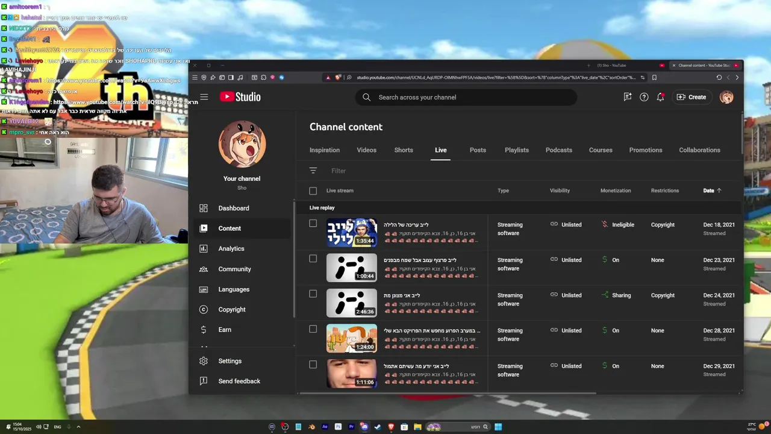The height and width of the screenshot is (434, 771).
Task: Open Discord from the taskbar
Action: [364, 427]
